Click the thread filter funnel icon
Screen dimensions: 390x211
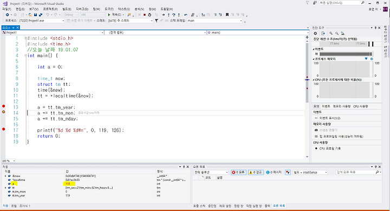[157, 21]
